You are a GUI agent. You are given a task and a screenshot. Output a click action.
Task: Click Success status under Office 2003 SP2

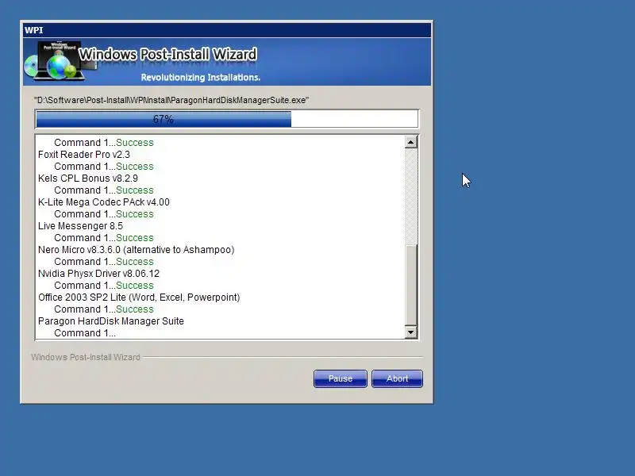(135, 309)
